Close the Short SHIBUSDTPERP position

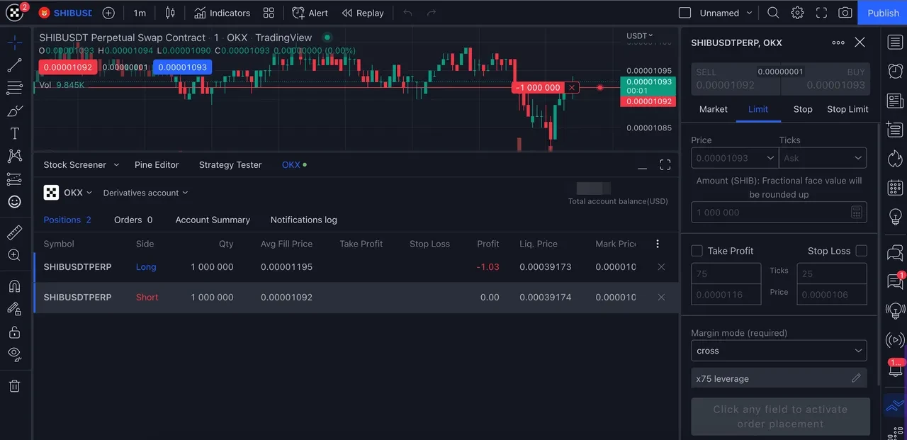pos(661,298)
